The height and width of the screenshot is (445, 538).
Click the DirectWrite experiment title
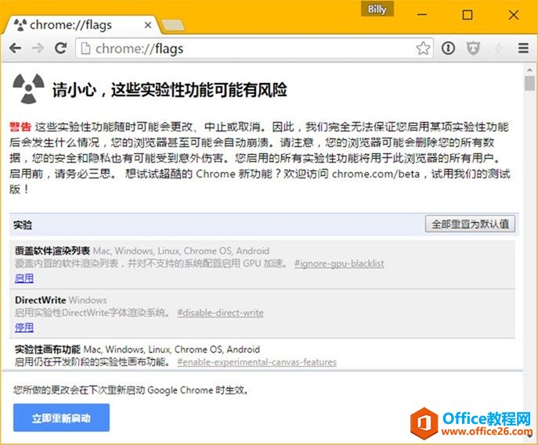pyautogui.click(x=41, y=300)
